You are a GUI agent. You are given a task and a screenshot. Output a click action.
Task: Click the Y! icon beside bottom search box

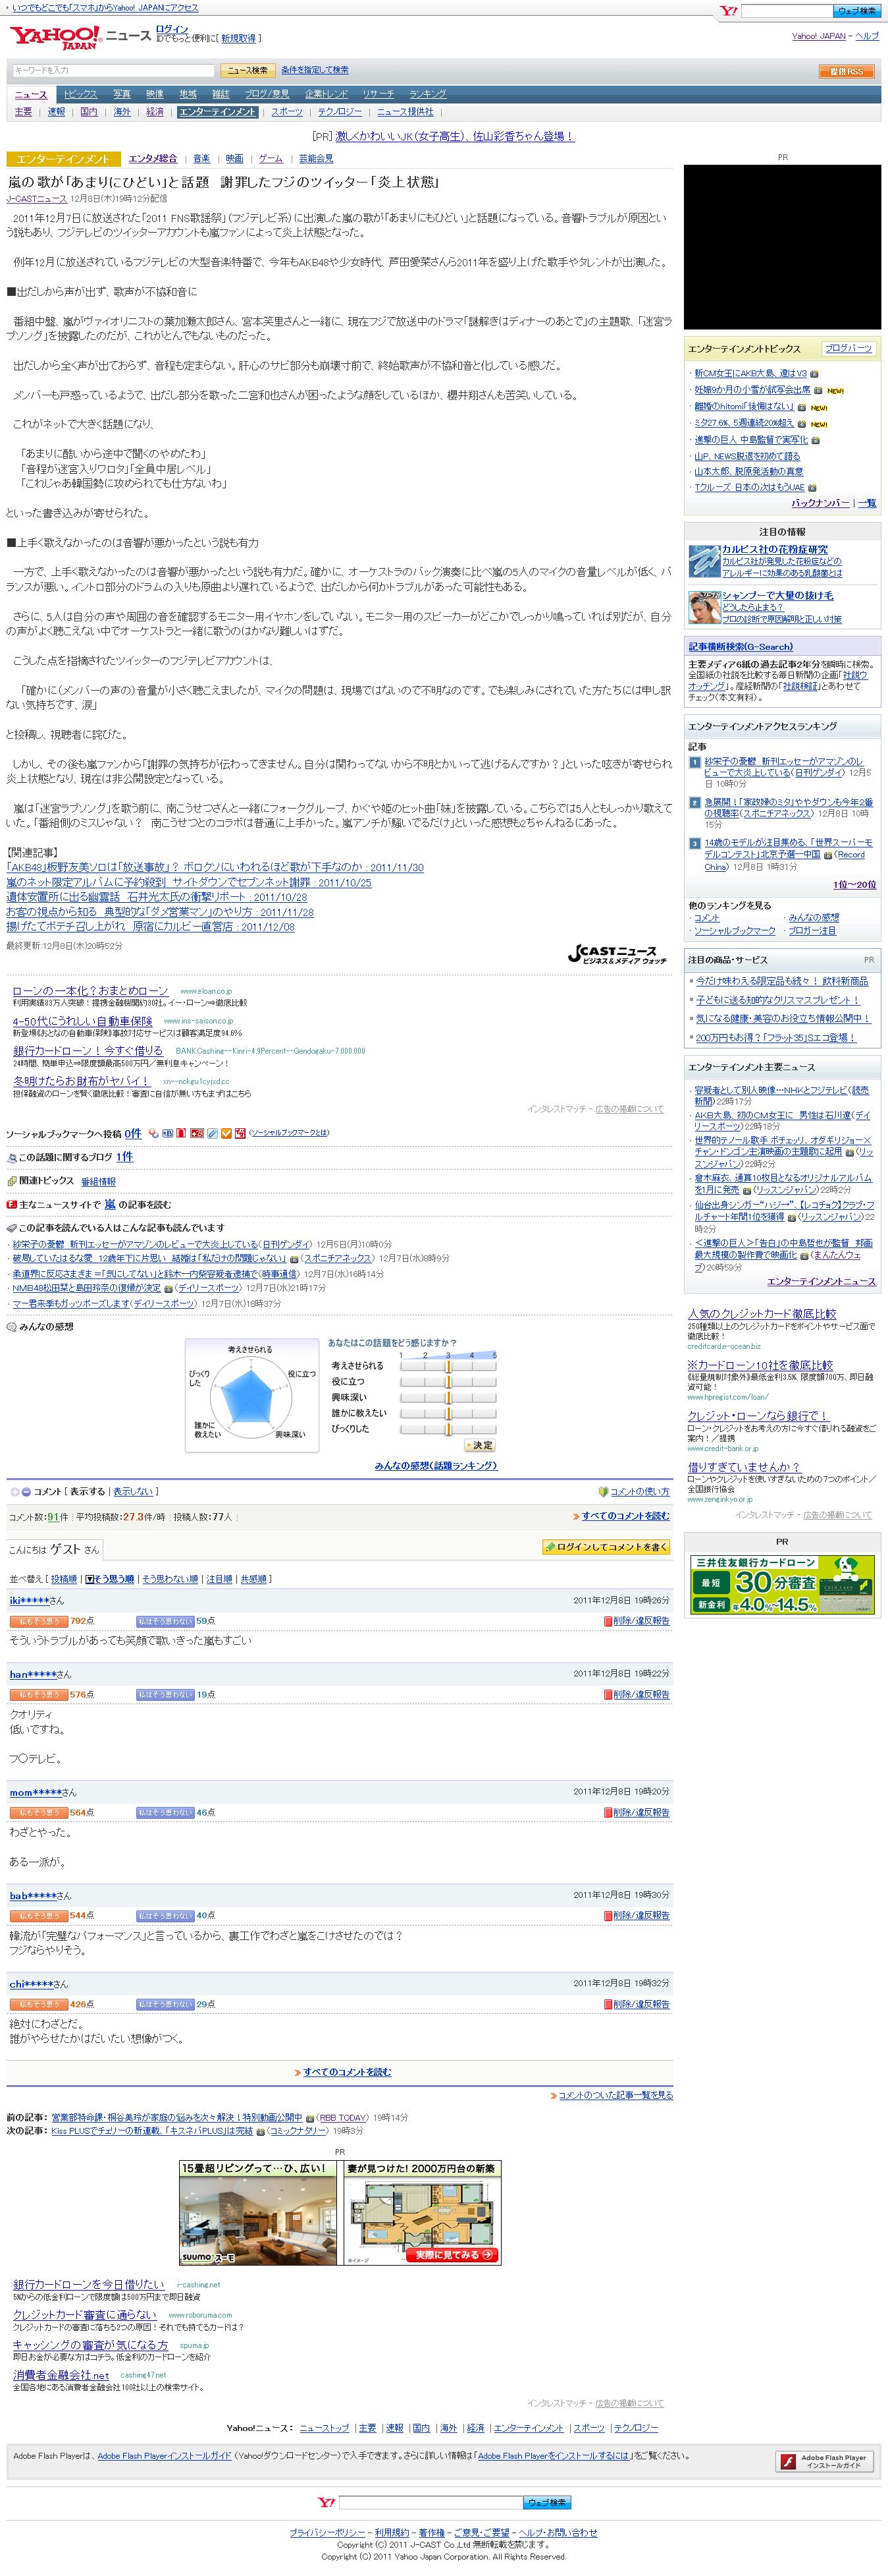tap(326, 2502)
